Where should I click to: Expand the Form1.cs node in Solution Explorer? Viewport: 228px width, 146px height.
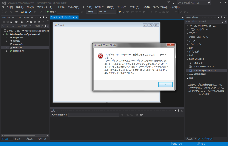click(x=7, y=48)
